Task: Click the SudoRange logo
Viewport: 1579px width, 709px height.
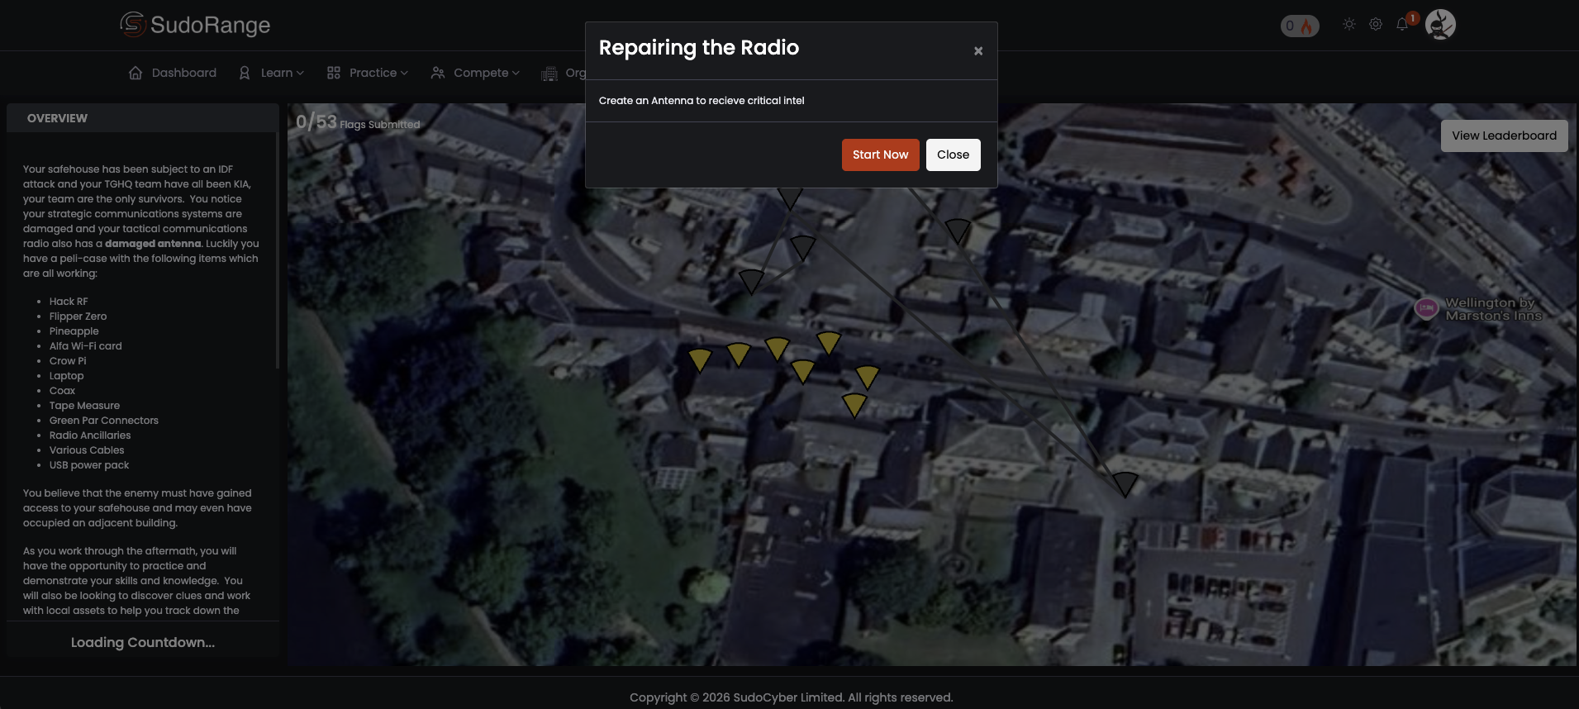Action: pos(195,25)
